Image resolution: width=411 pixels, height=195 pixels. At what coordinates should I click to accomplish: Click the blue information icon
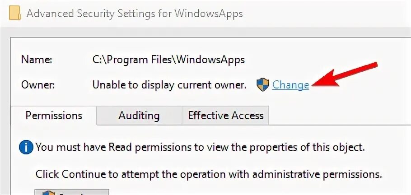tap(27, 147)
